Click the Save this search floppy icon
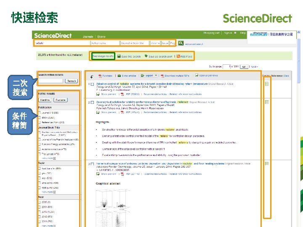This screenshot has height=227, width=303. click(x=119, y=56)
